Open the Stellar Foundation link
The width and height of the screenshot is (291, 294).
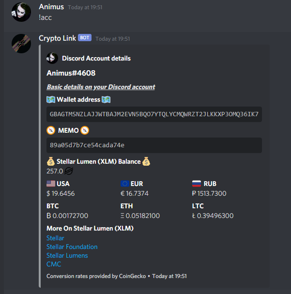click(72, 247)
